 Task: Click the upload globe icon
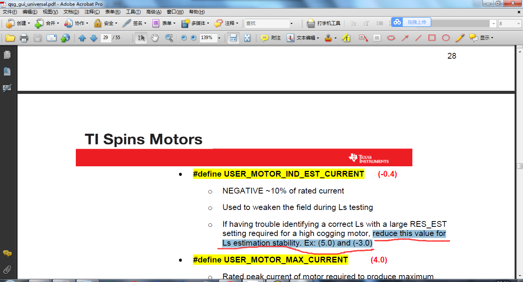[x=65, y=38]
